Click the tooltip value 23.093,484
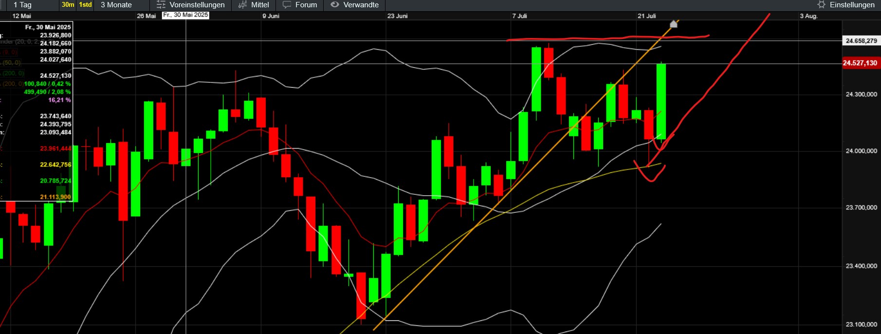Image resolution: width=881 pixels, height=334 pixels. pyautogui.click(x=55, y=132)
